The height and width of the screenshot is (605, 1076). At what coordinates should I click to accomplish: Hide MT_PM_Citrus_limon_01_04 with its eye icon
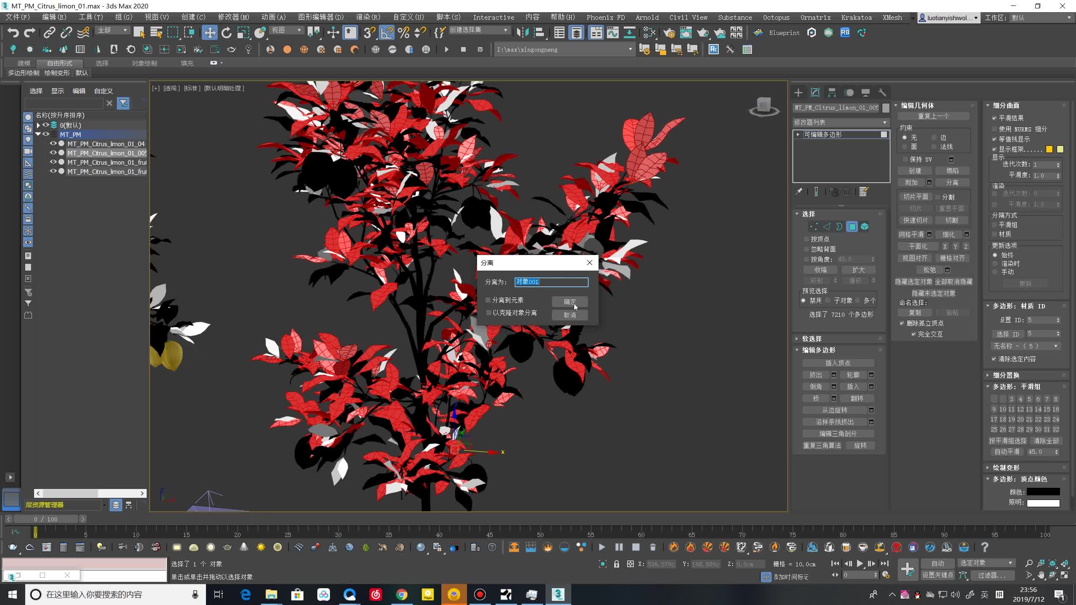pos(53,144)
